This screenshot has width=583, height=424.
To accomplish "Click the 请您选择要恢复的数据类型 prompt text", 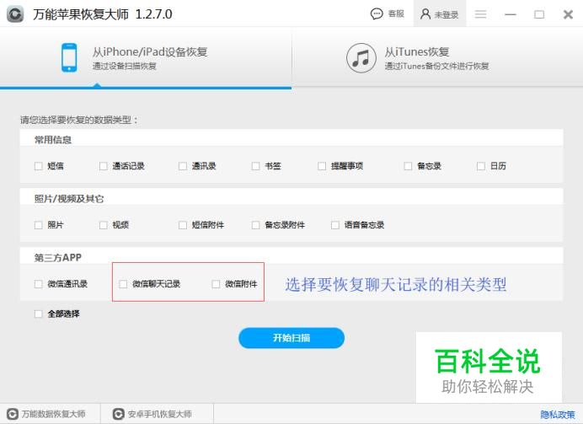I will 79,120.
